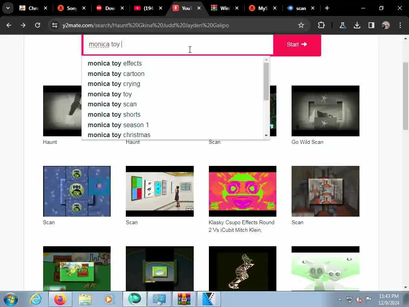Viewport: 409px width, 307px height.
Task: Reload the y2mate page
Action: [38, 25]
